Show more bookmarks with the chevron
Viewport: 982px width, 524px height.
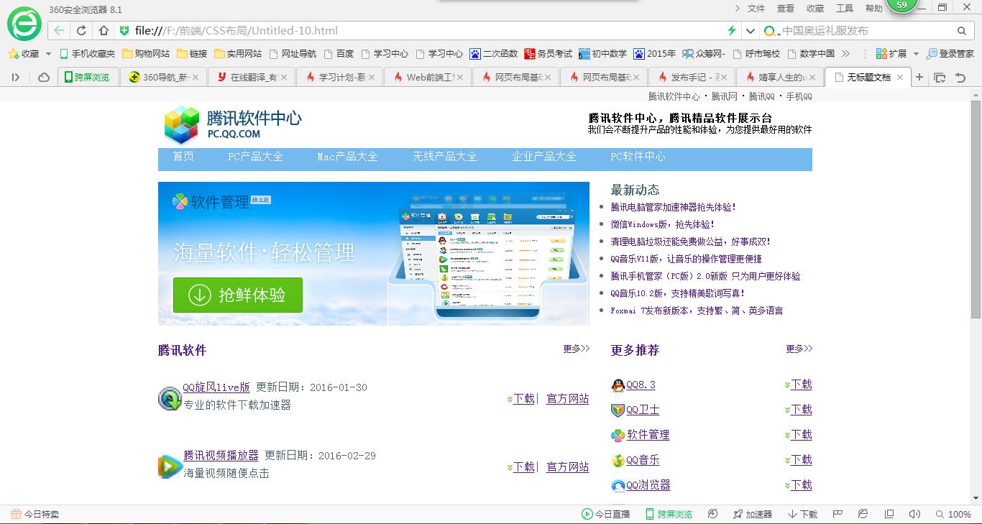(845, 53)
